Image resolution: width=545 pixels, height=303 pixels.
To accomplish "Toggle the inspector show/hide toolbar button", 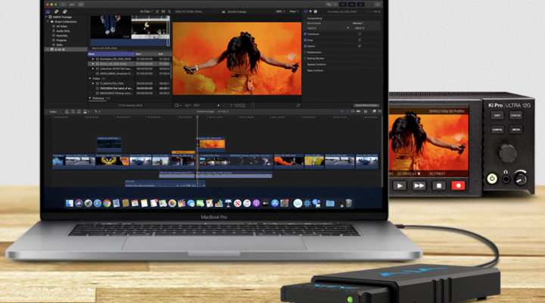I will click(x=361, y=5).
